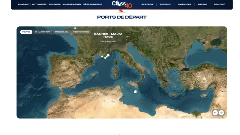
Task: Click the Ports de Départ heading
Action: coord(122,17)
